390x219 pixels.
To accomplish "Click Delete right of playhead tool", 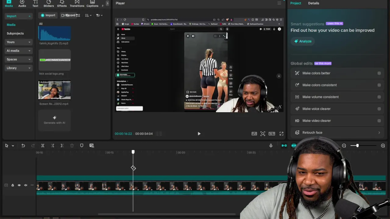I will 62,146.
